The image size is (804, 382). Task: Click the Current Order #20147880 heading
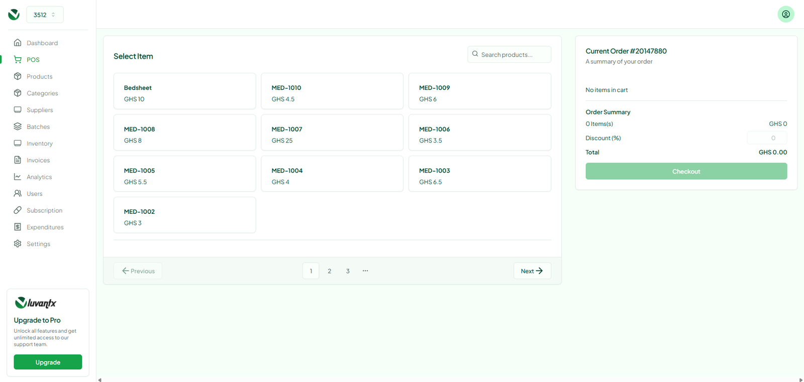(626, 51)
